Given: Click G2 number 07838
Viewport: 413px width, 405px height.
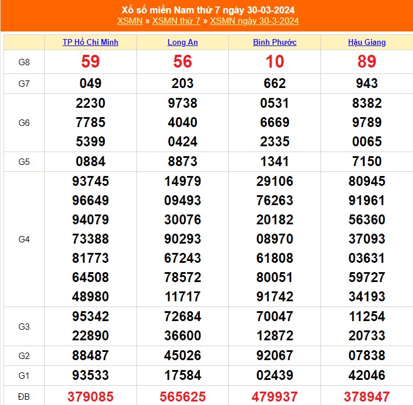Looking at the screenshot, I should click(x=367, y=355).
